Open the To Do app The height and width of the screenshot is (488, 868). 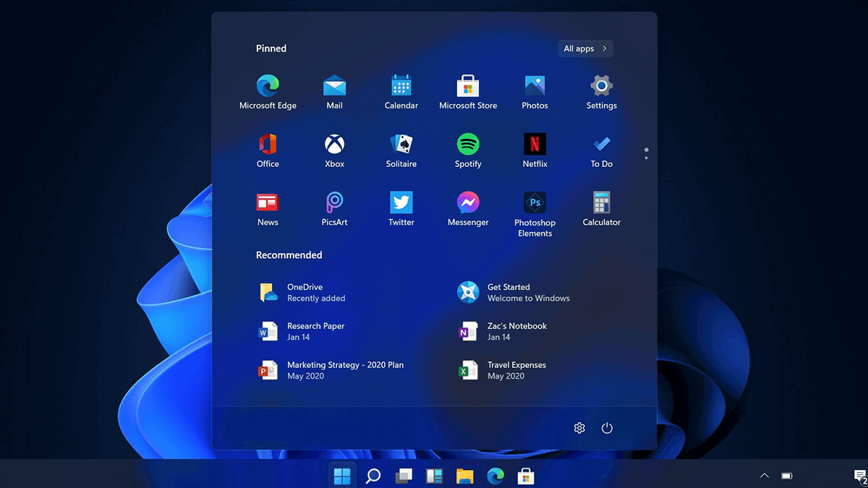pyautogui.click(x=601, y=145)
